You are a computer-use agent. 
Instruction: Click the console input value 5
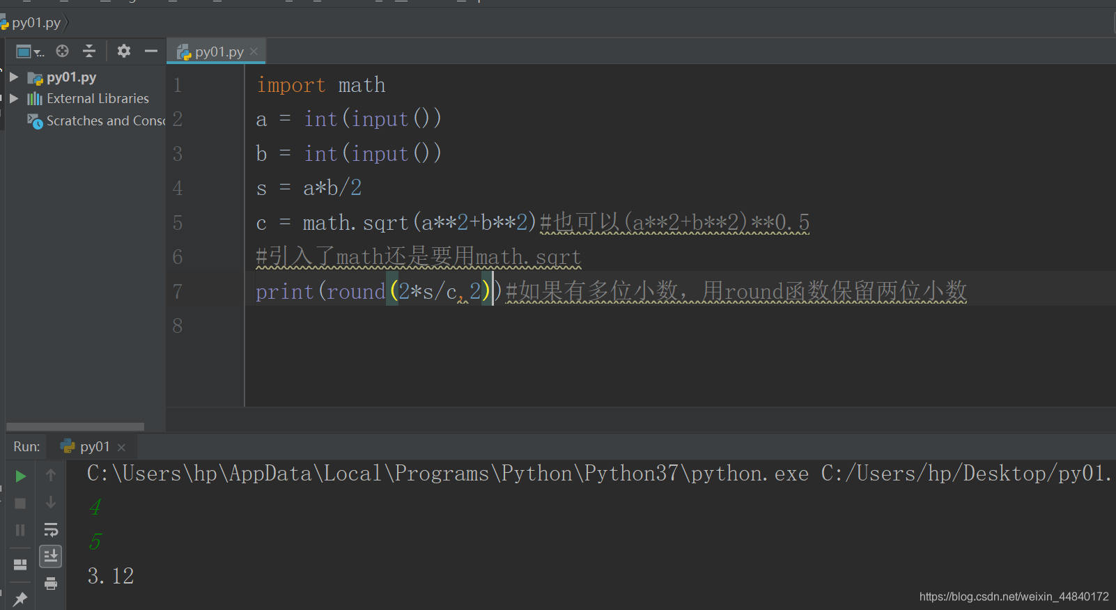(x=95, y=541)
